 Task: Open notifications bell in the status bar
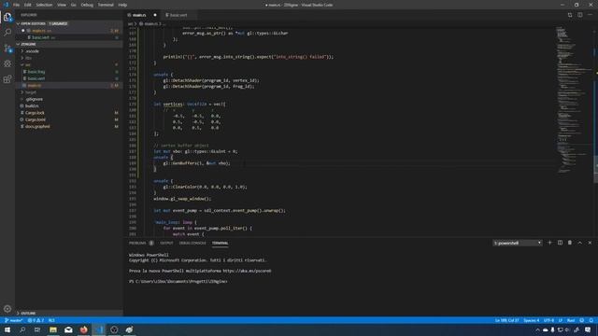pyautogui.click(x=591, y=320)
